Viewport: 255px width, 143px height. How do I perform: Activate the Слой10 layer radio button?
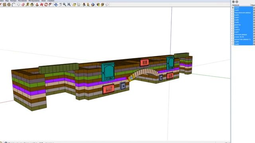[x=233, y=30]
